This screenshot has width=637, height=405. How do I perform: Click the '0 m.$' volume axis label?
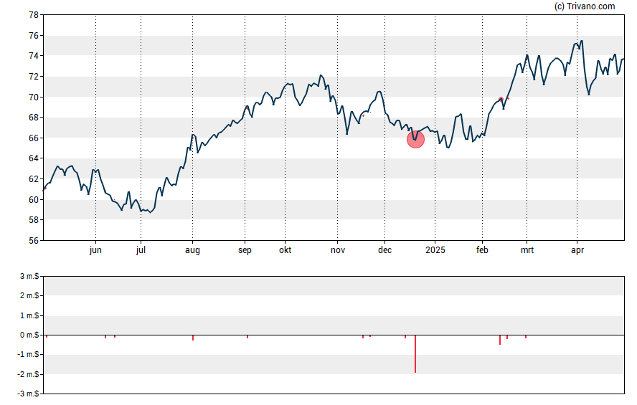pyautogui.click(x=29, y=335)
